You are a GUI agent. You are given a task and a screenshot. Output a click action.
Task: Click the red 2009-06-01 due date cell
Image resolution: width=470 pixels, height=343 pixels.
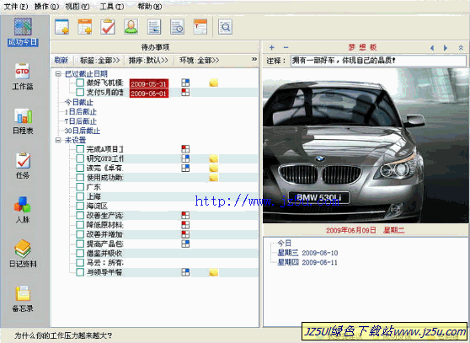click(x=149, y=94)
